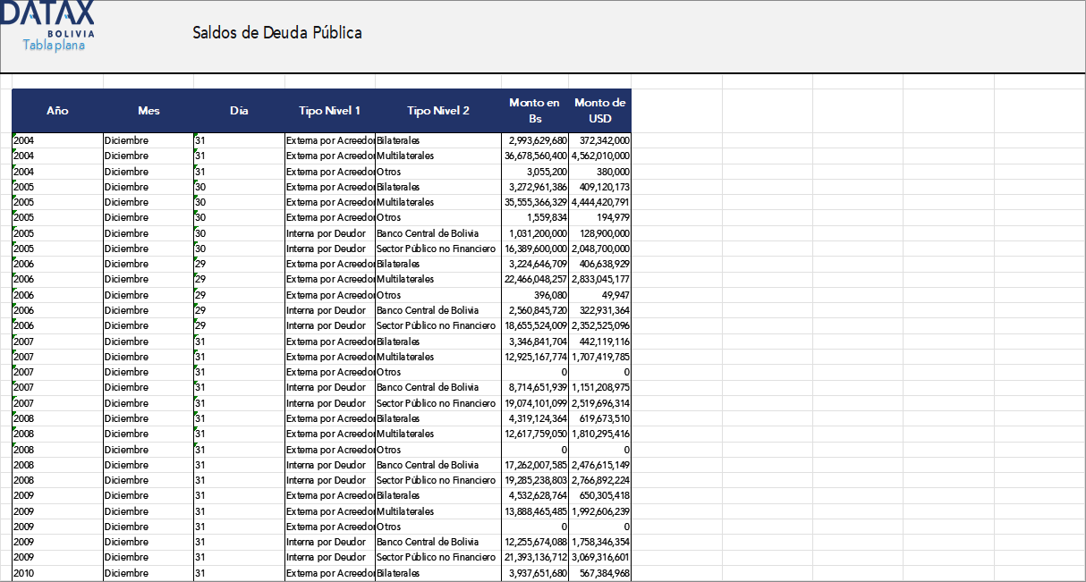Click the Día column header
The height and width of the screenshot is (582, 1086).
point(239,111)
